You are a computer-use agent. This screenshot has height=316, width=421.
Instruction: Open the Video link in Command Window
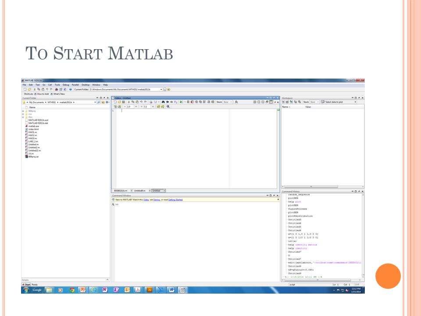(146, 200)
